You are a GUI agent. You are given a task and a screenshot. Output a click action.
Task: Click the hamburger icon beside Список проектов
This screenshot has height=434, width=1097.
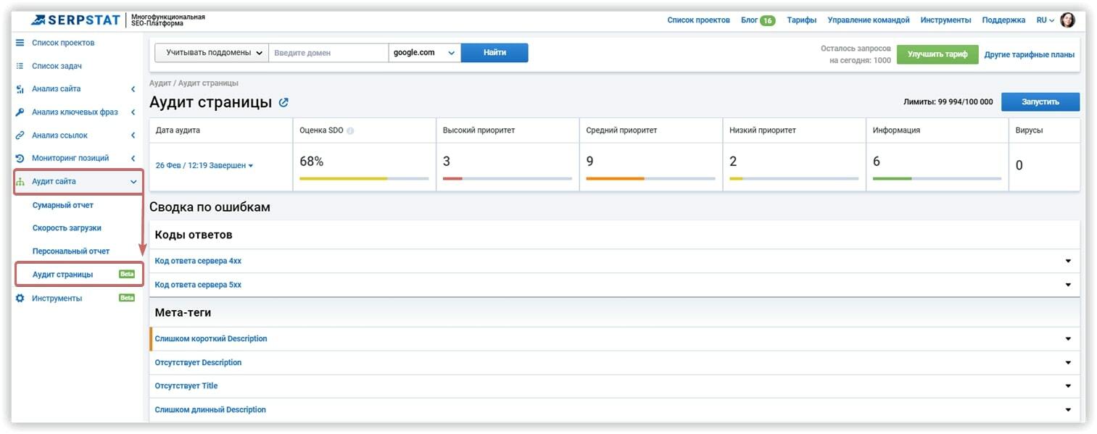(x=20, y=43)
